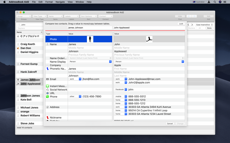Select contact Craig Keeth
The image size is (230, 143).
tap(28, 44)
